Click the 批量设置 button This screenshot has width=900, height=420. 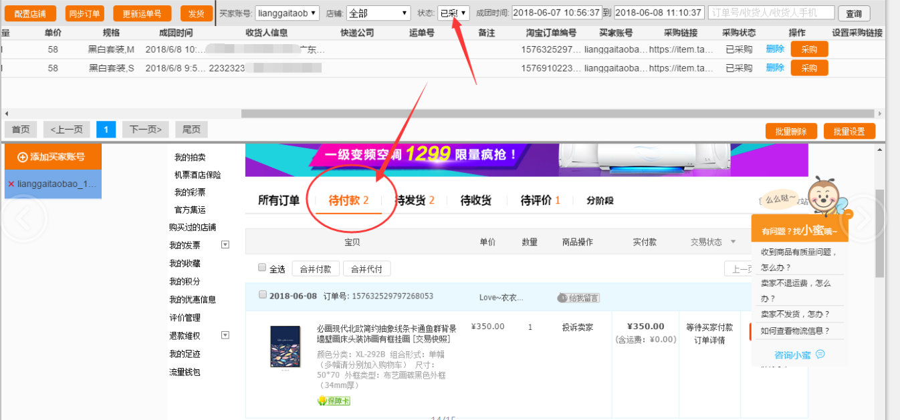click(x=849, y=132)
